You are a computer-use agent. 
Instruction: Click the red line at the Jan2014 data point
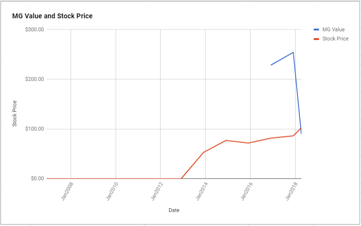click(204, 152)
